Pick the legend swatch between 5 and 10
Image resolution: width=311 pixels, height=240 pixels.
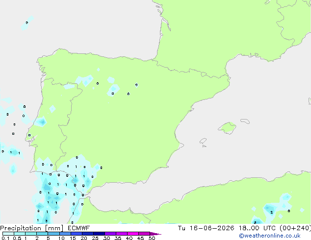click(53, 234)
